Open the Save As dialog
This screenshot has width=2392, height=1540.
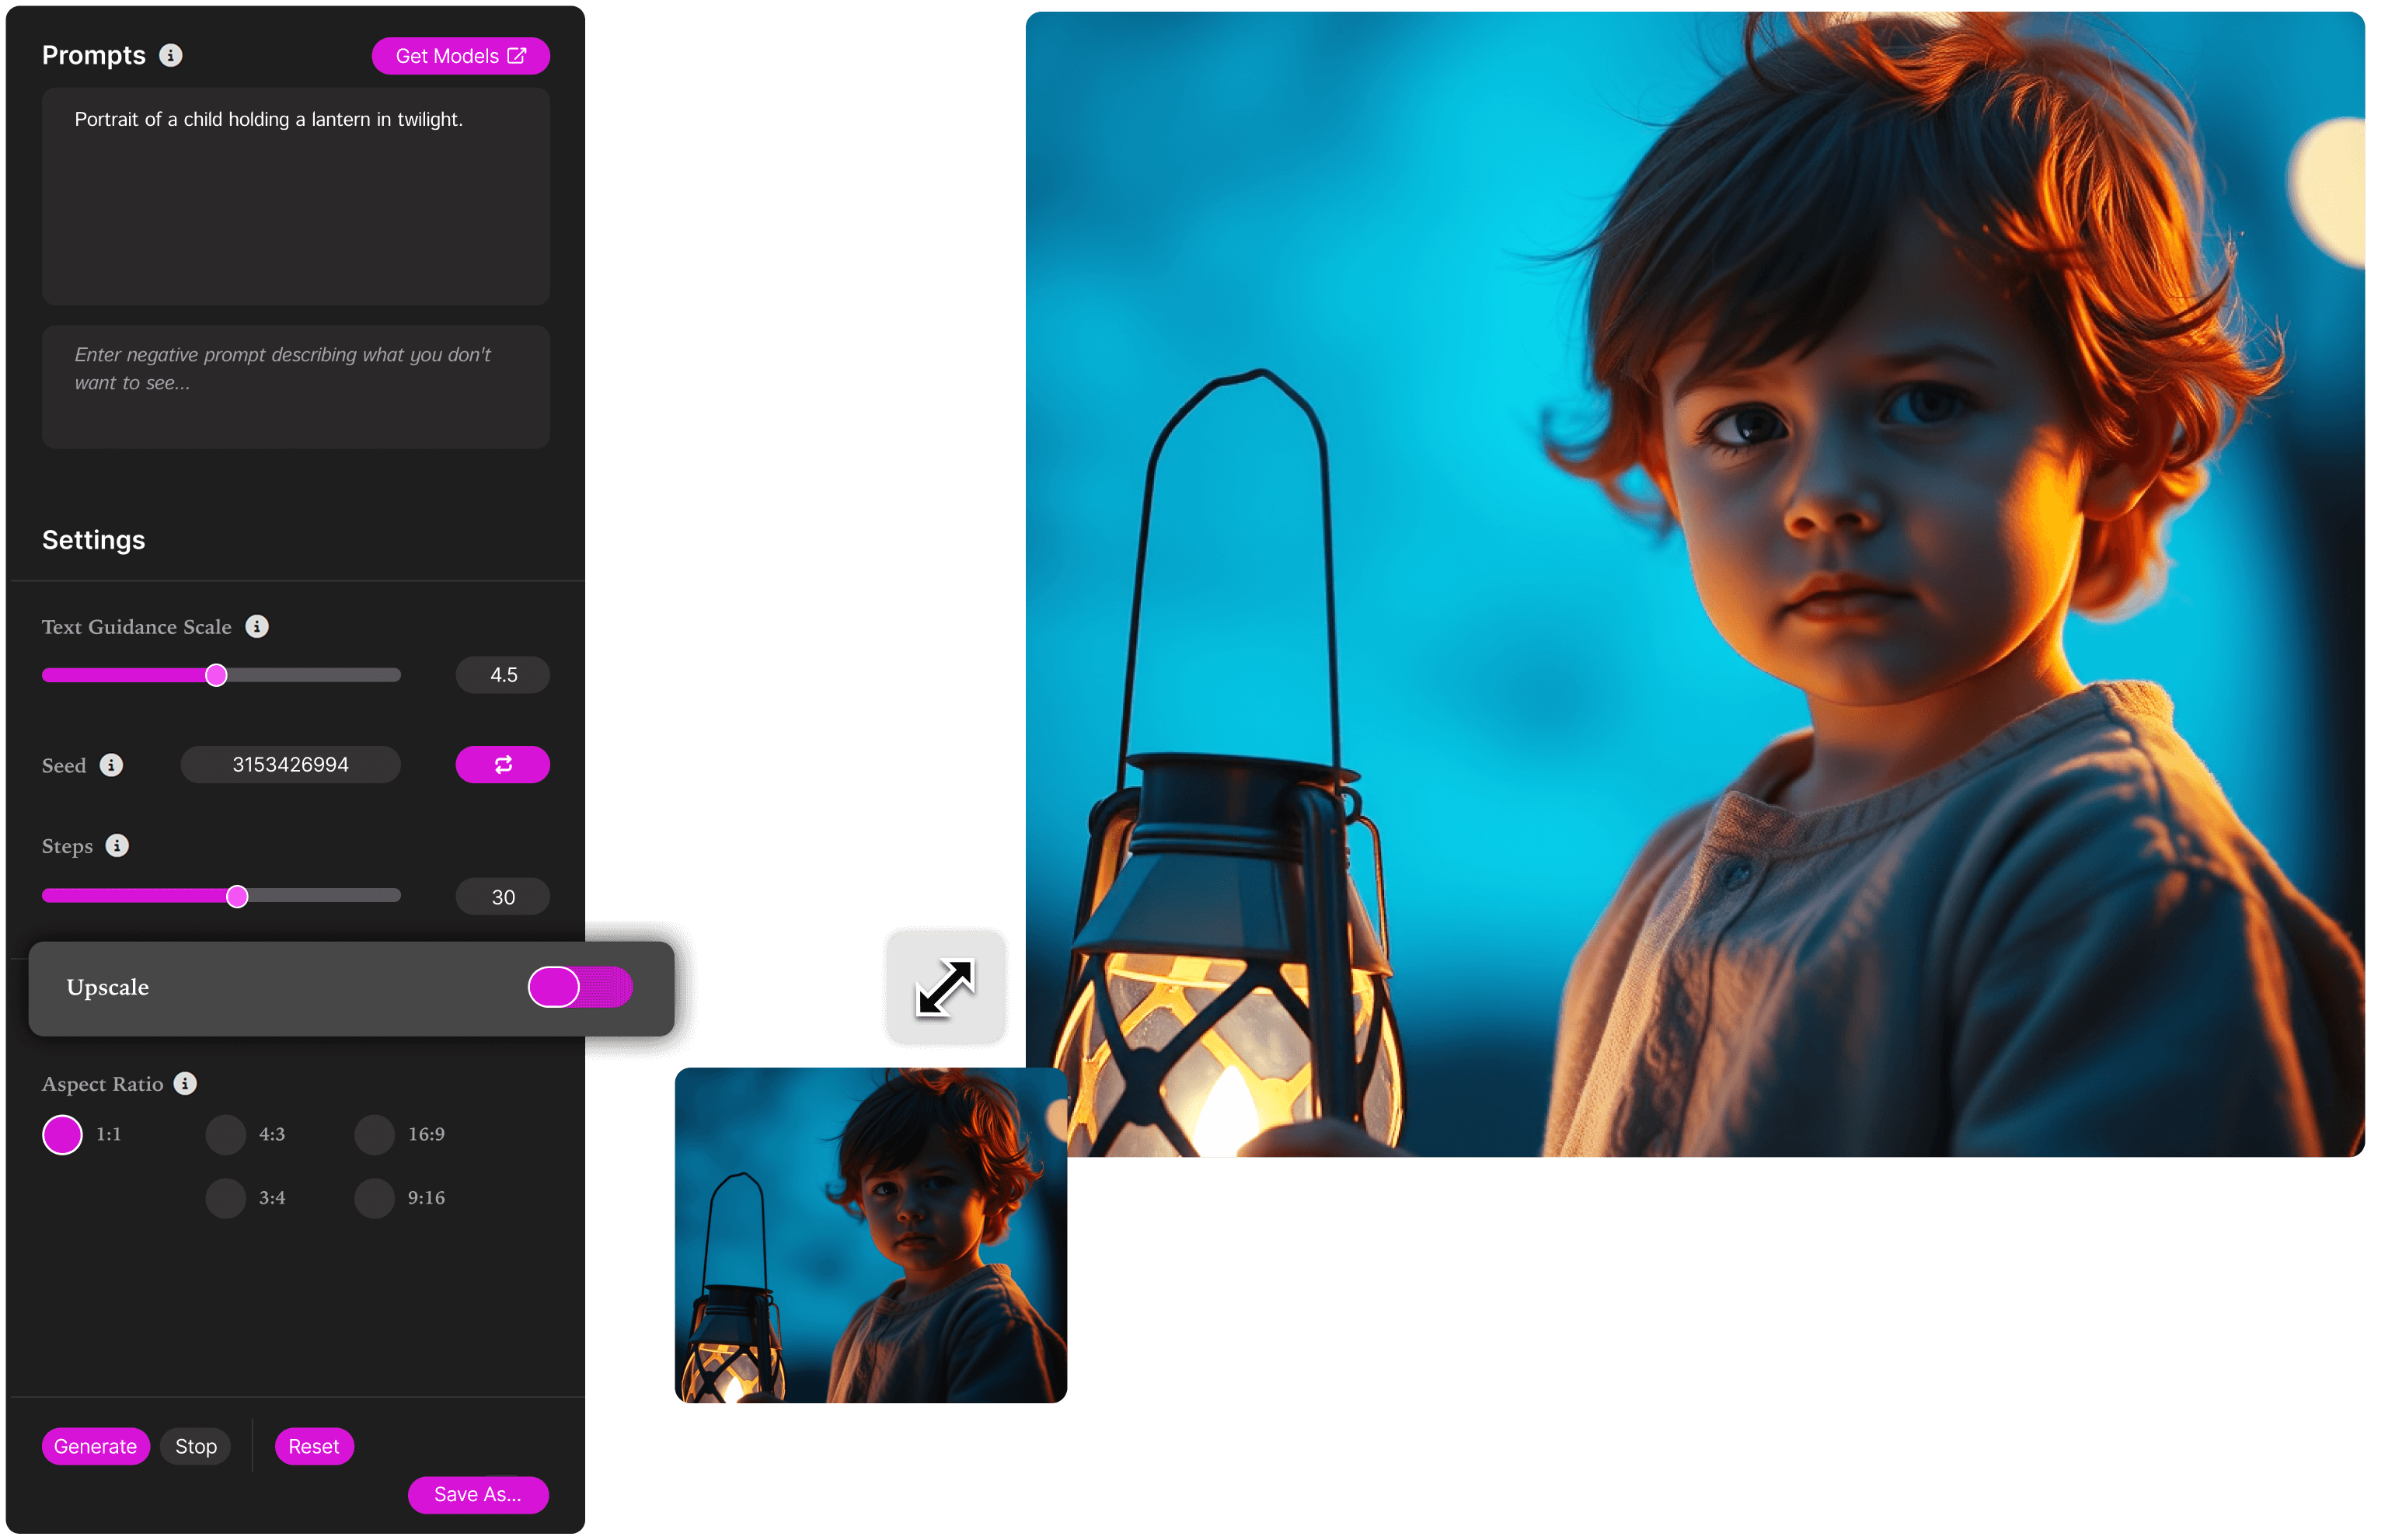coord(478,1495)
